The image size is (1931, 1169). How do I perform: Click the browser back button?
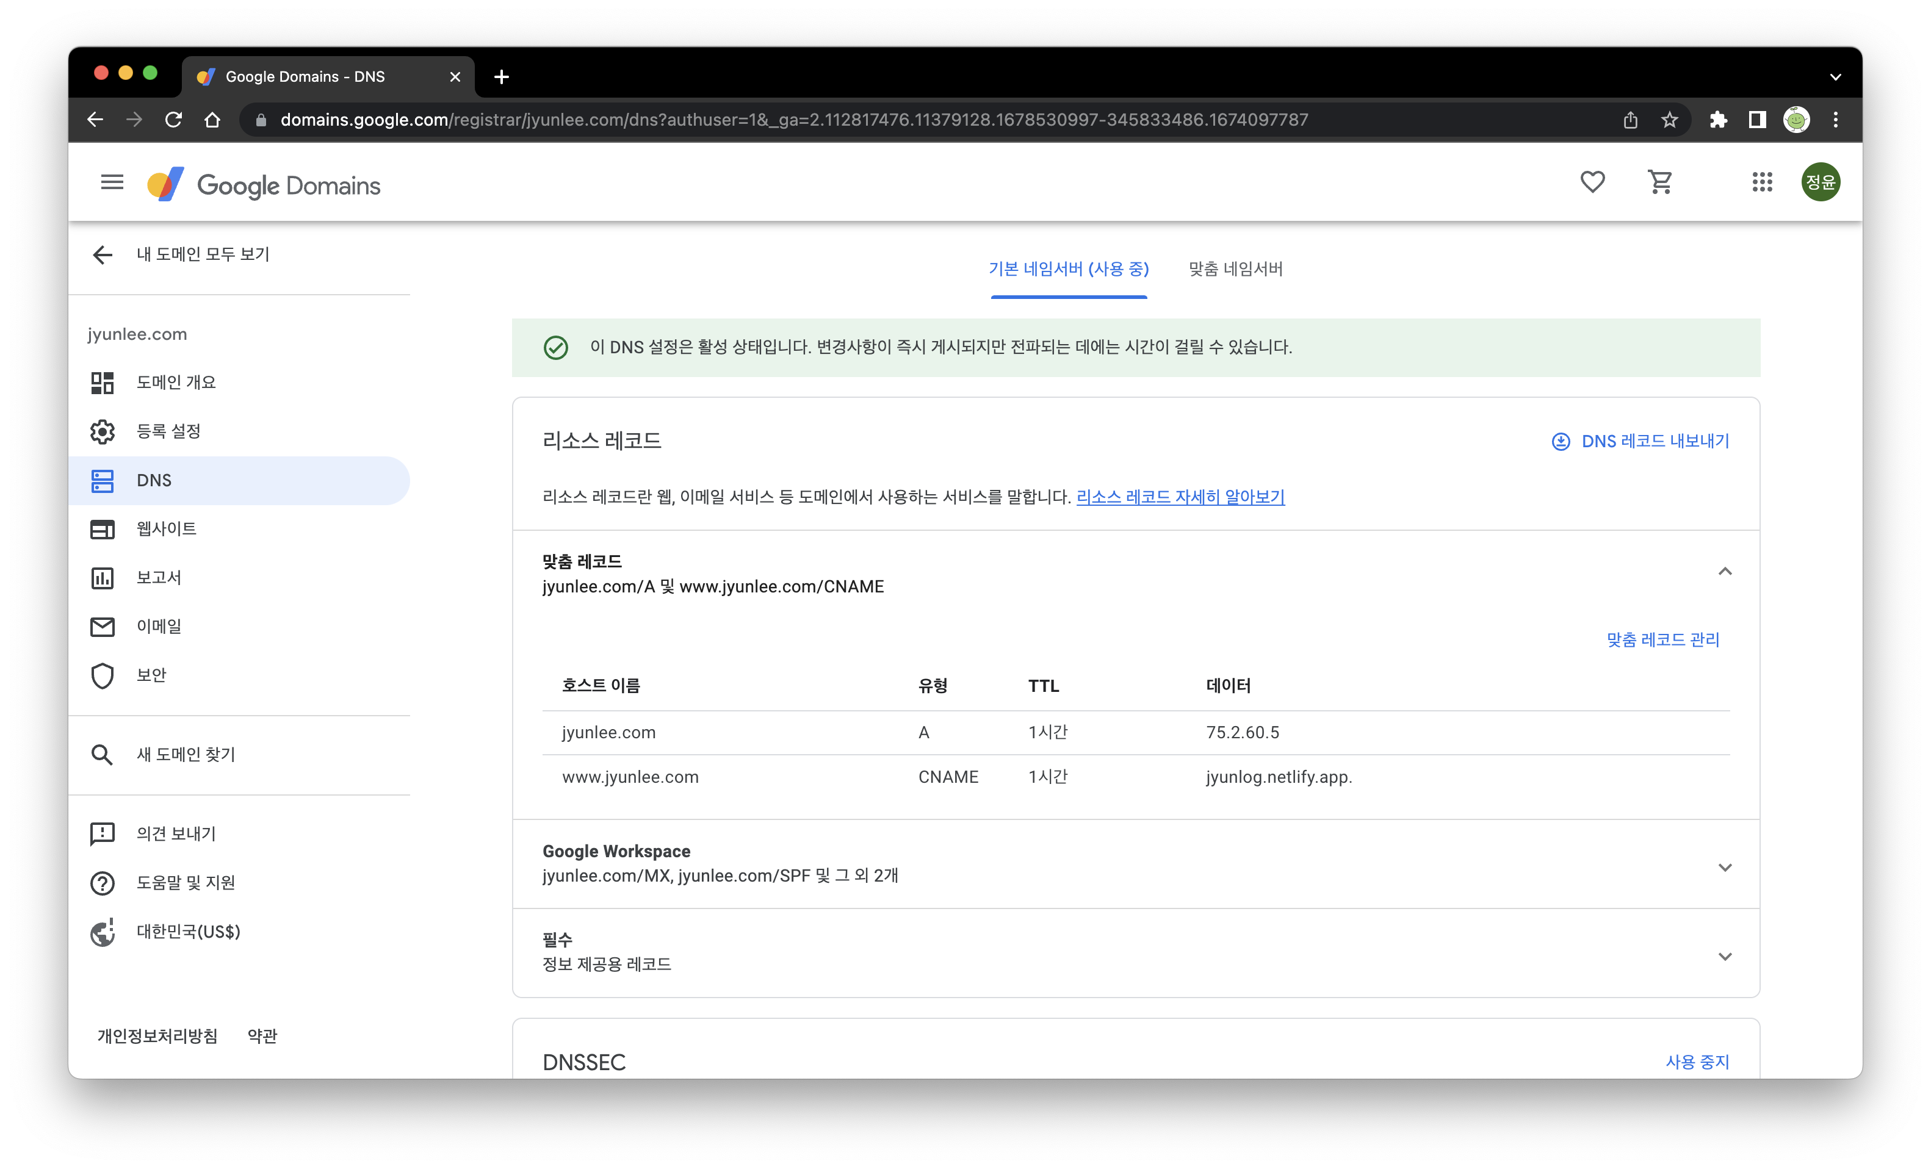tap(95, 120)
